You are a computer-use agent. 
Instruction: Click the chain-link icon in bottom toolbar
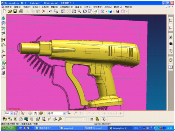97,119
